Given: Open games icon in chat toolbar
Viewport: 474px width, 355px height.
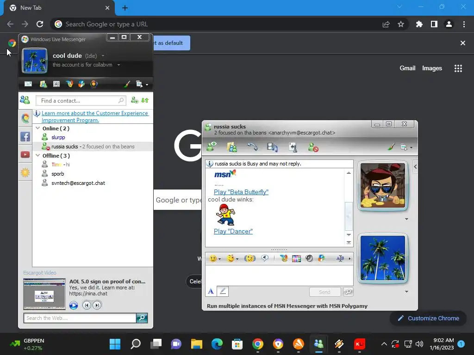Looking at the screenshot, I should tap(293, 147).
